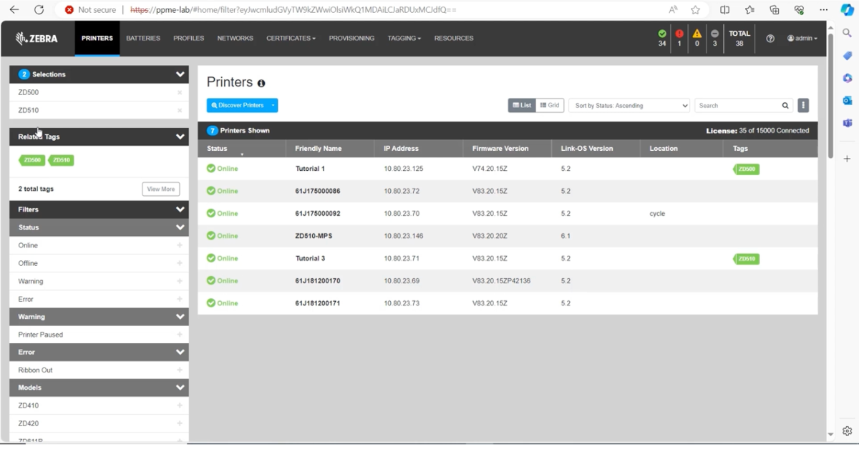Open the Discover Printers dropdown arrow
This screenshot has height=454, width=859.
point(273,106)
